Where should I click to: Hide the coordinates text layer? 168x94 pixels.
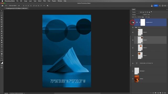pyautogui.click(x=133, y=63)
